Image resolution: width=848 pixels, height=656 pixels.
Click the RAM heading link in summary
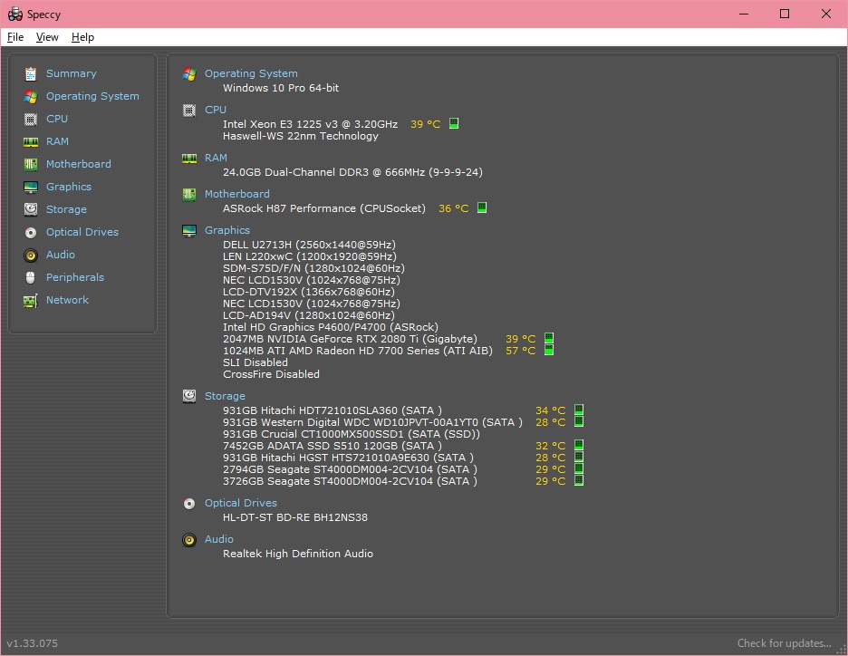click(216, 158)
